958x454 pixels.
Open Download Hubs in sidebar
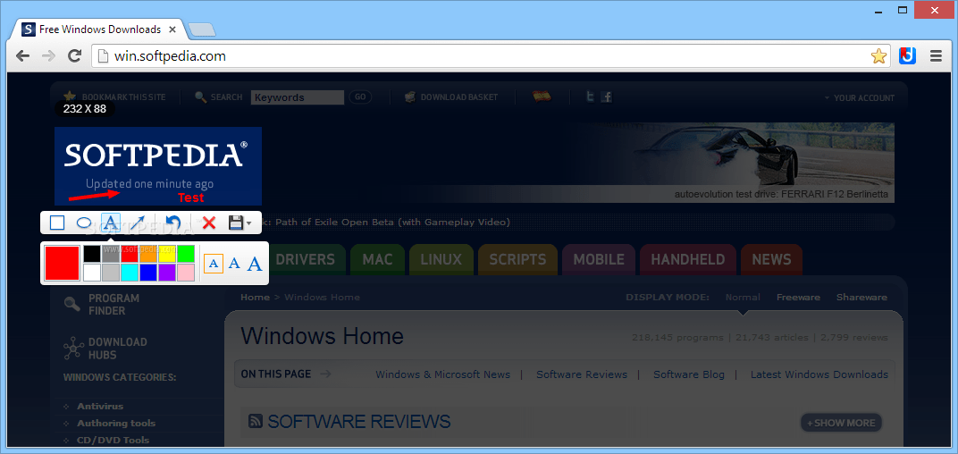(105, 349)
